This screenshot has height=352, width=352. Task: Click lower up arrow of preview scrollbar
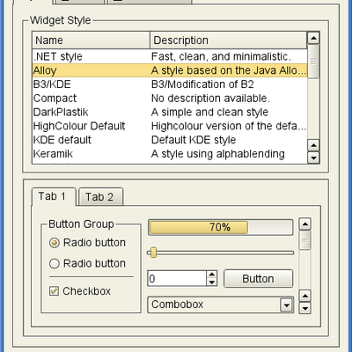305,296
